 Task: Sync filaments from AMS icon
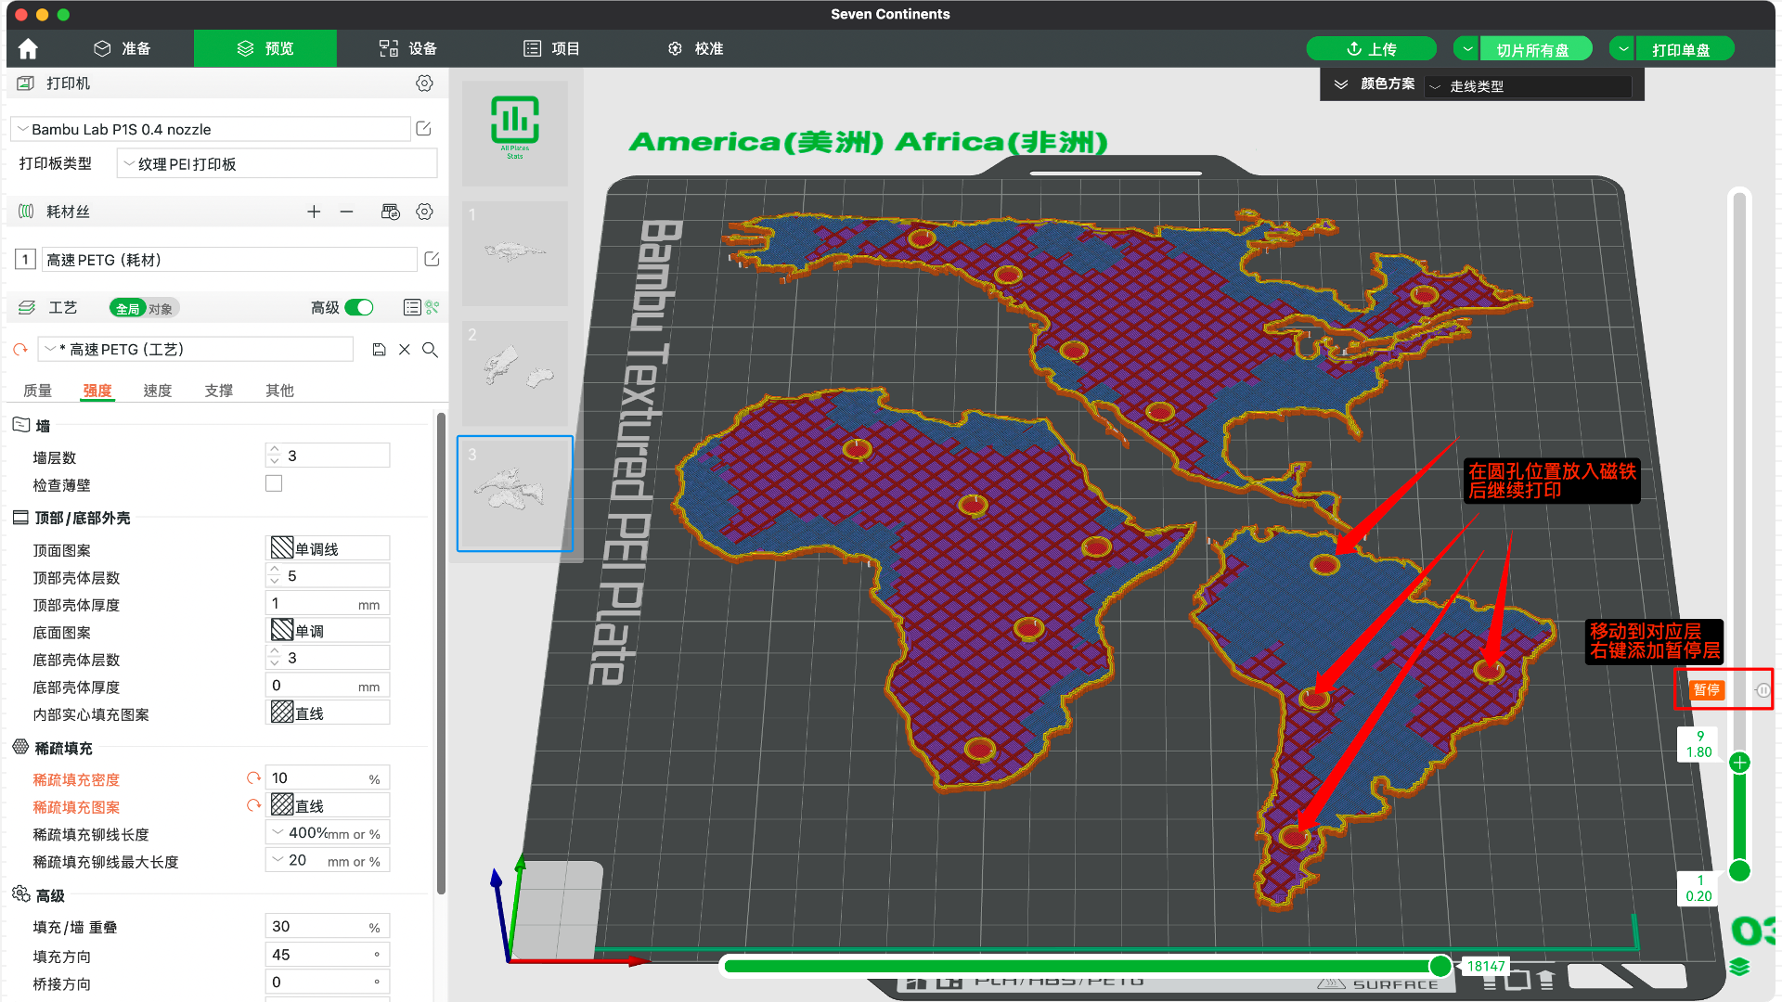pyautogui.click(x=391, y=212)
